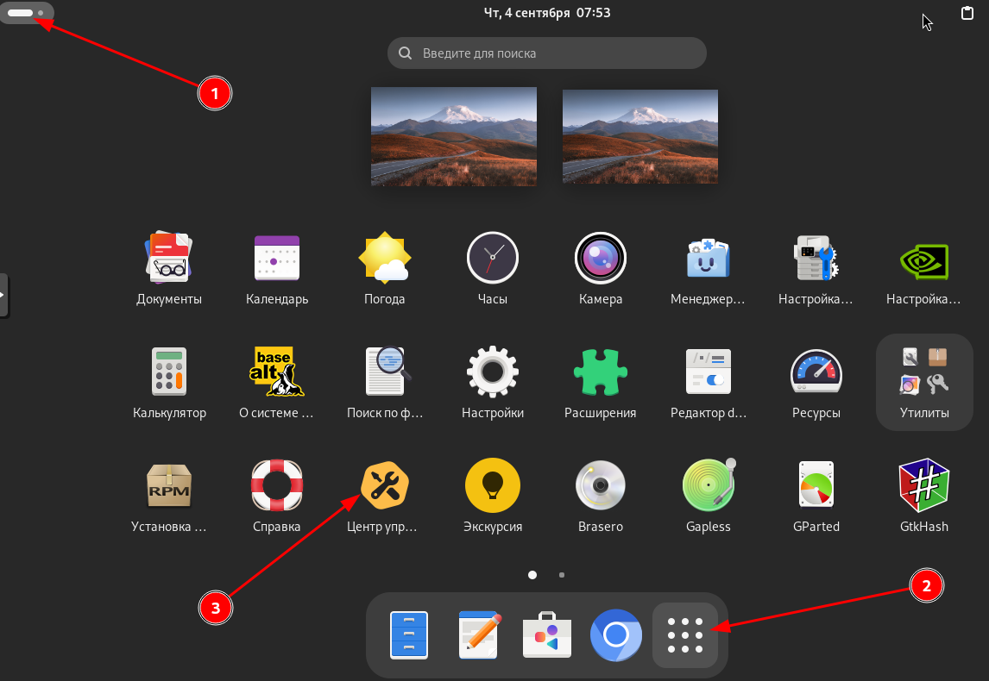Open the Files manager in dock
The height and width of the screenshot is (681, 989).
pyautogui.click(x=408, y=635)
